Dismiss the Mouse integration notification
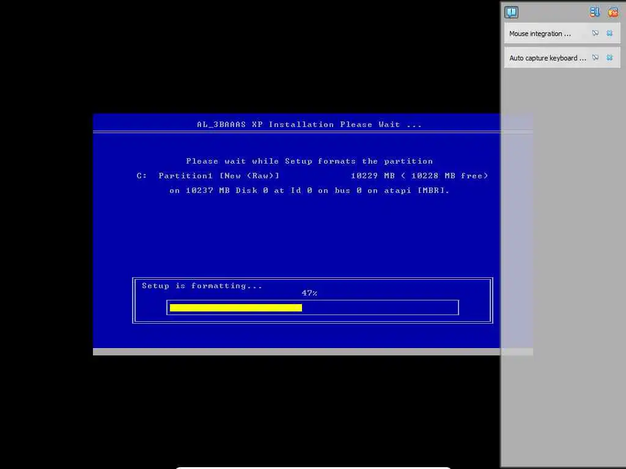 (609, 33)
